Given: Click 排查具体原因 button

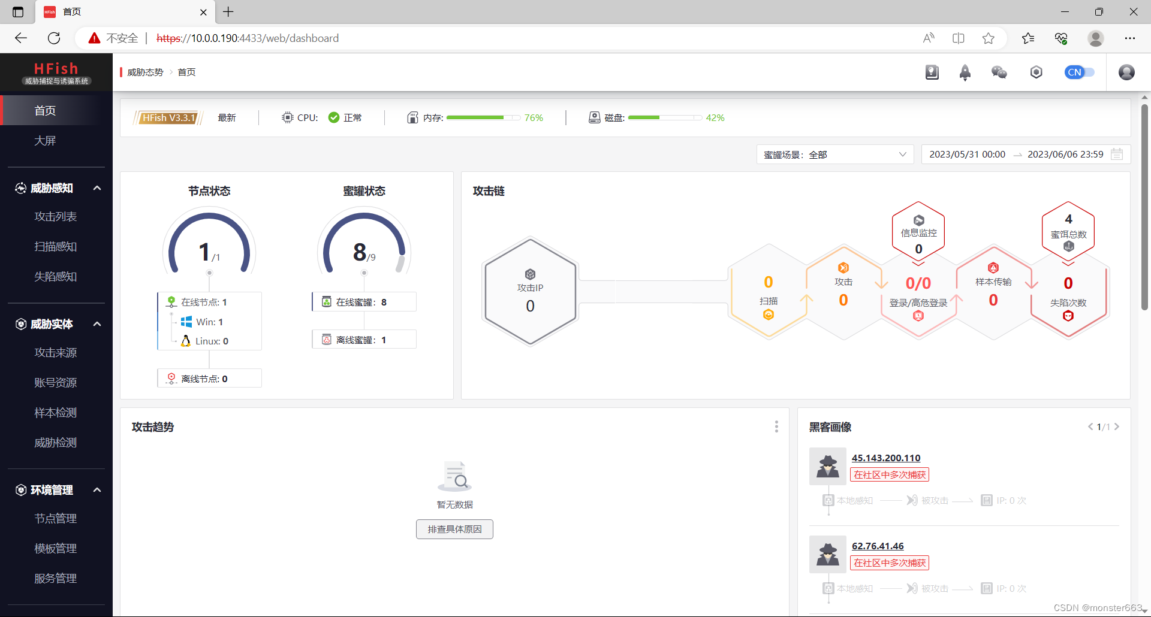Looking at the screenshot, I should [x=454, y=530].
